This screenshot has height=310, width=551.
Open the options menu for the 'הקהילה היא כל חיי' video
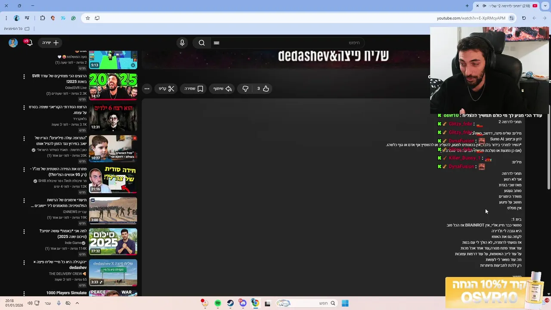pos(24,262)
